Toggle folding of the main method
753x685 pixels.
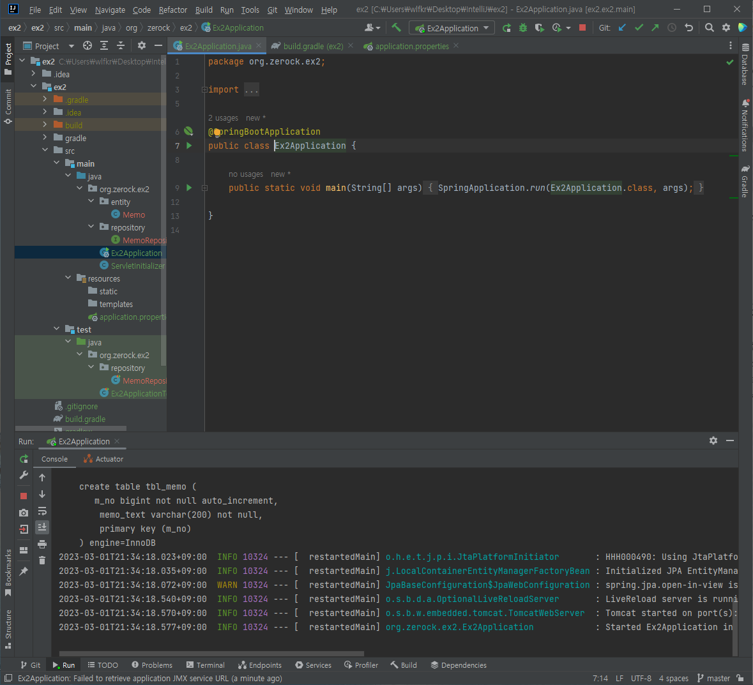pos(204,188)
